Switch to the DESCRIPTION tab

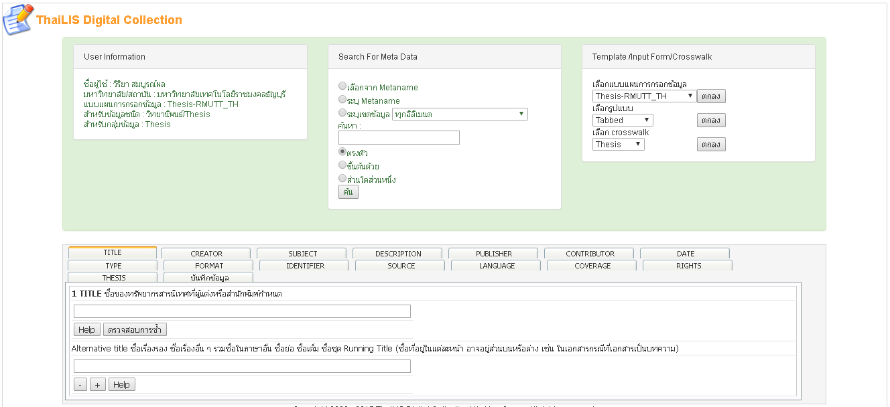click(397, 254)
